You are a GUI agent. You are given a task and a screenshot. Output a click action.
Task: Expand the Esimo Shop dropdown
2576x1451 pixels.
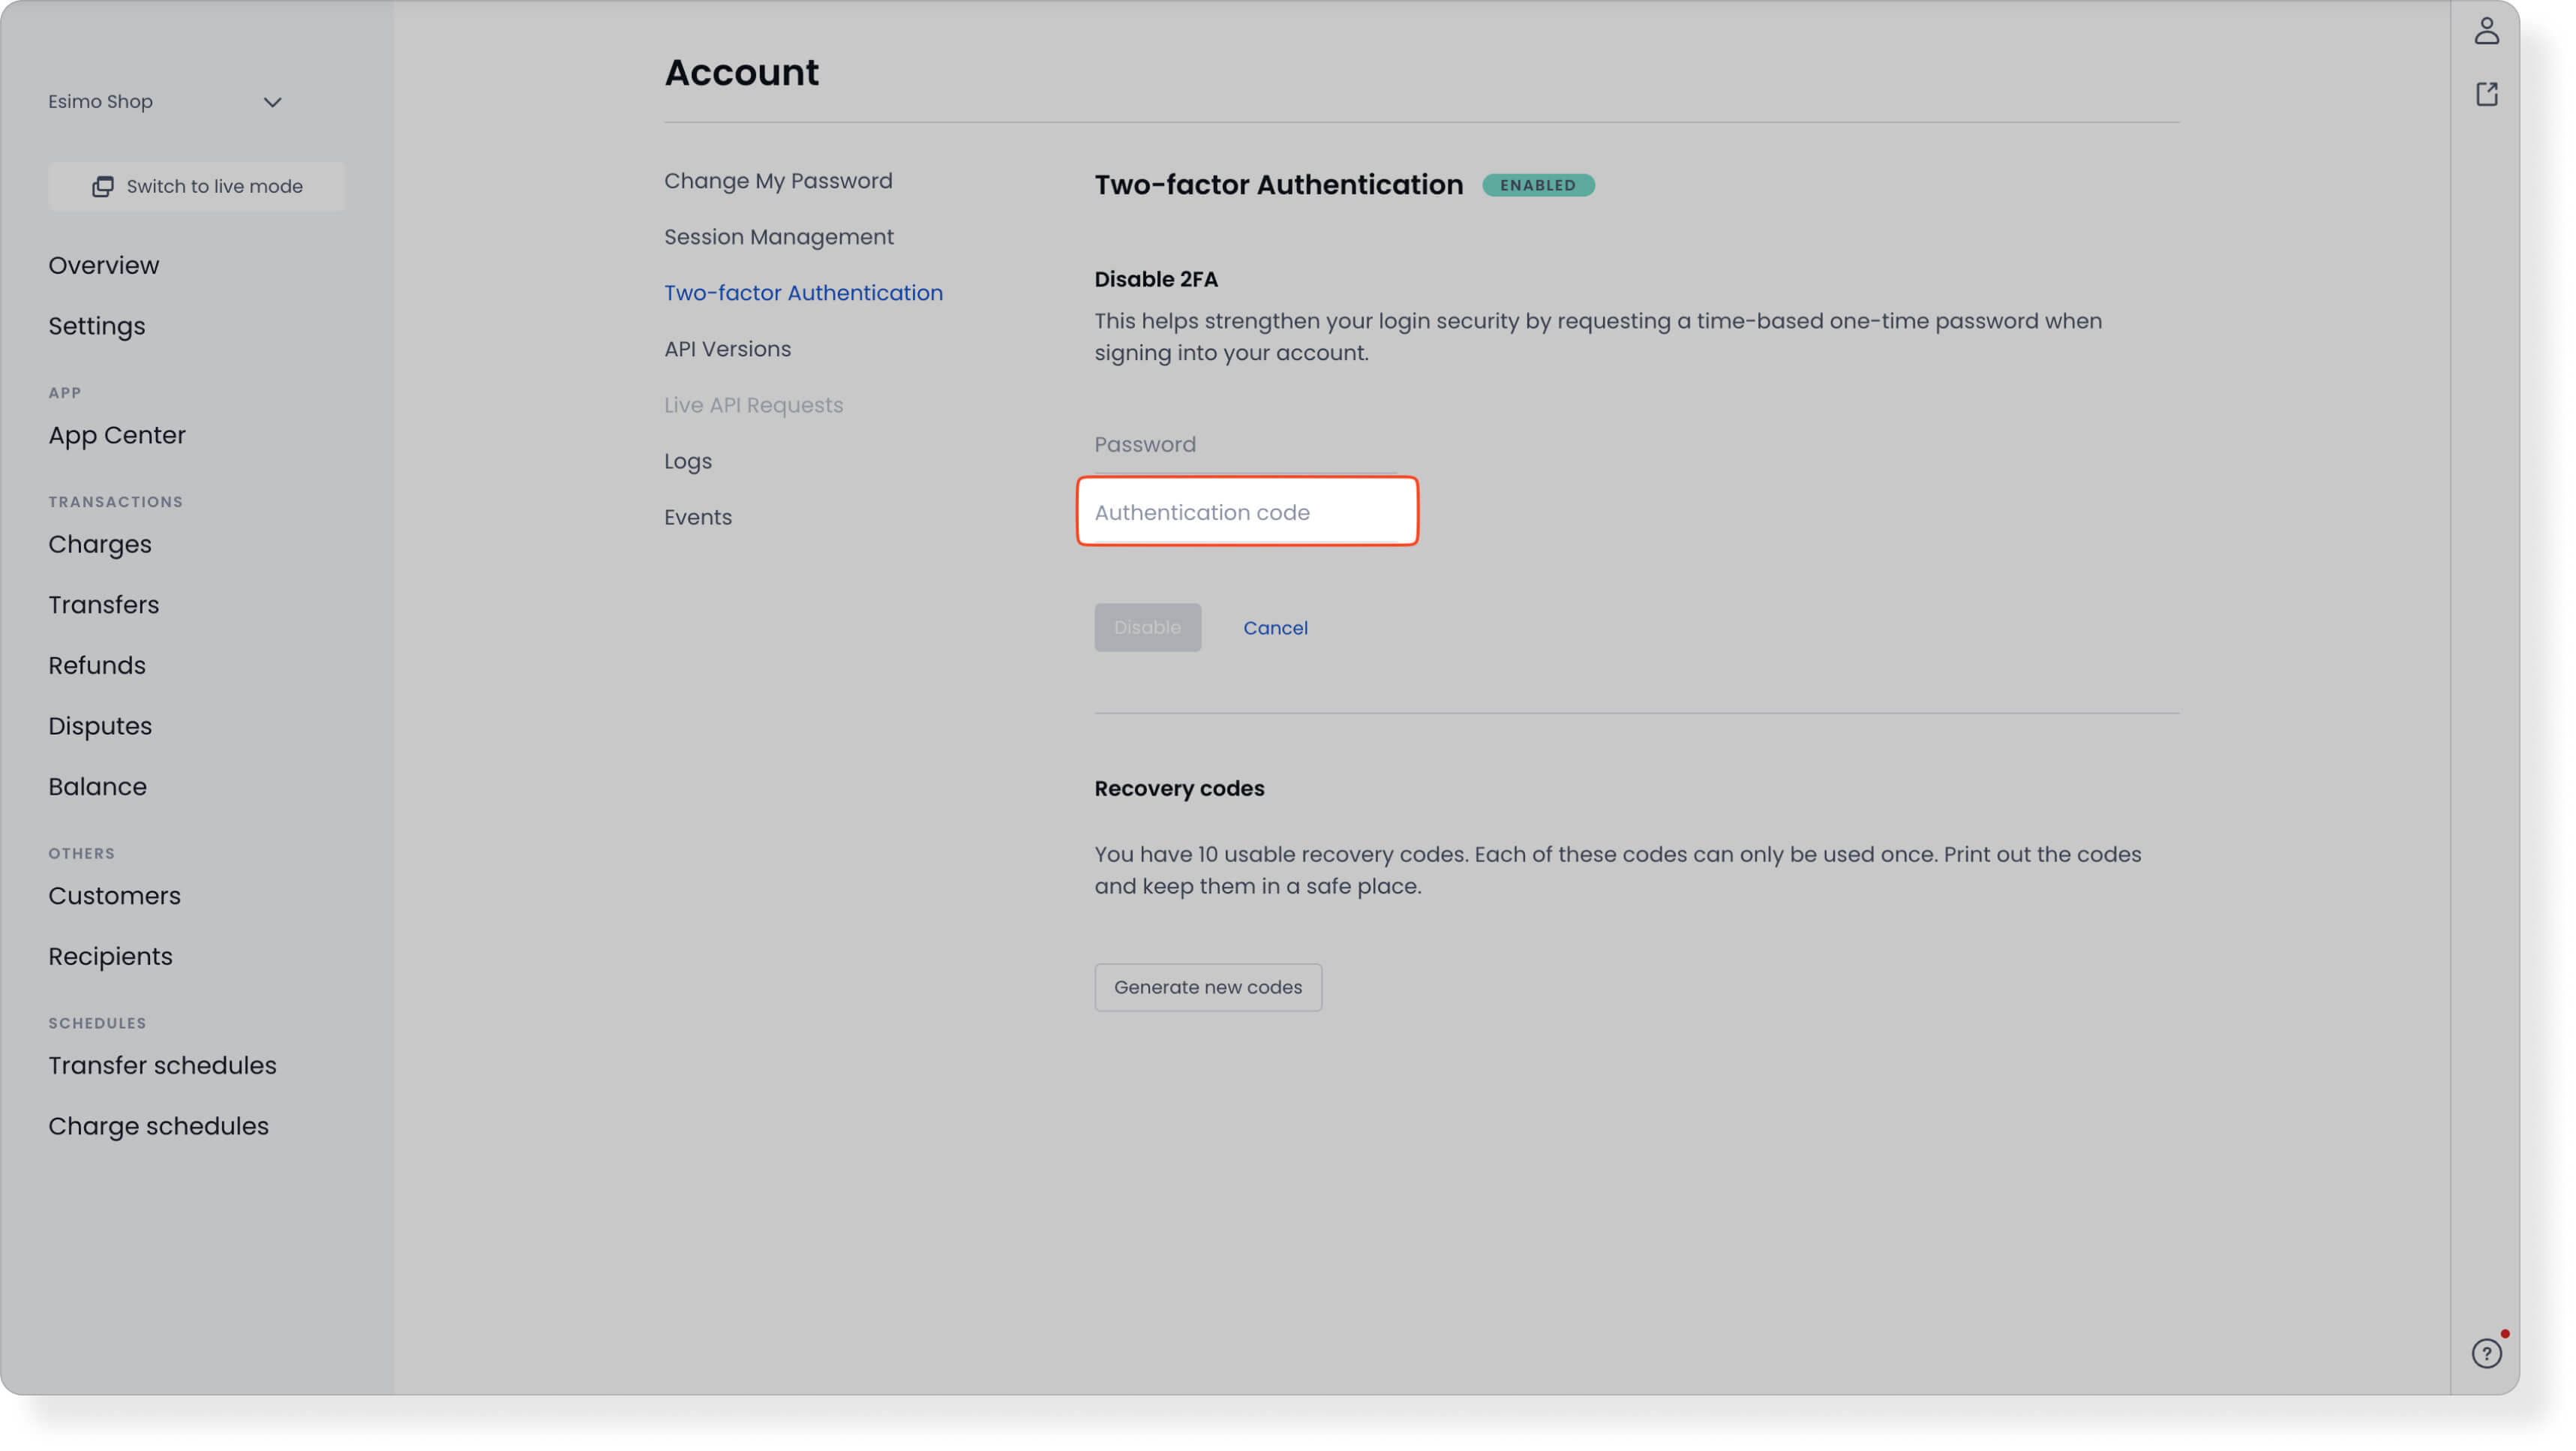coord(273,101)
